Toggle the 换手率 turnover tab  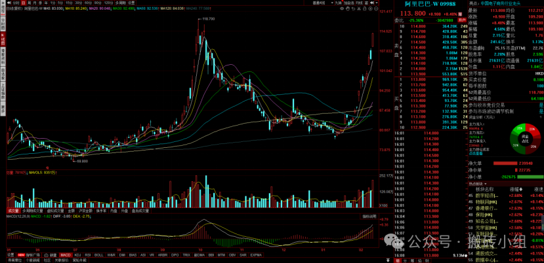(101, 211)
